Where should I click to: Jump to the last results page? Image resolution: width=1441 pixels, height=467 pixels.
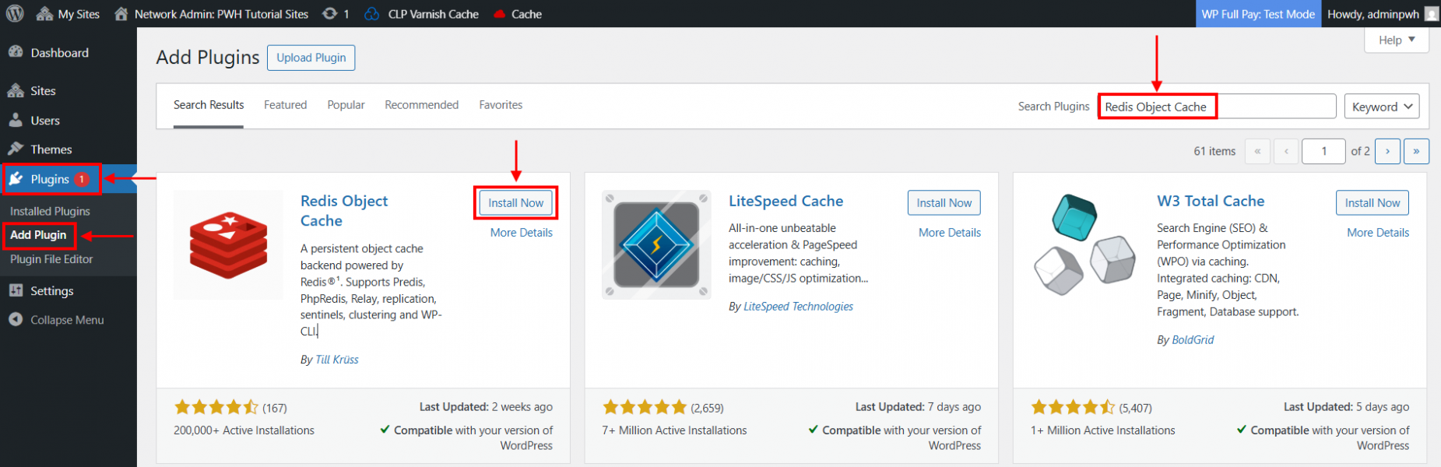1416,151
